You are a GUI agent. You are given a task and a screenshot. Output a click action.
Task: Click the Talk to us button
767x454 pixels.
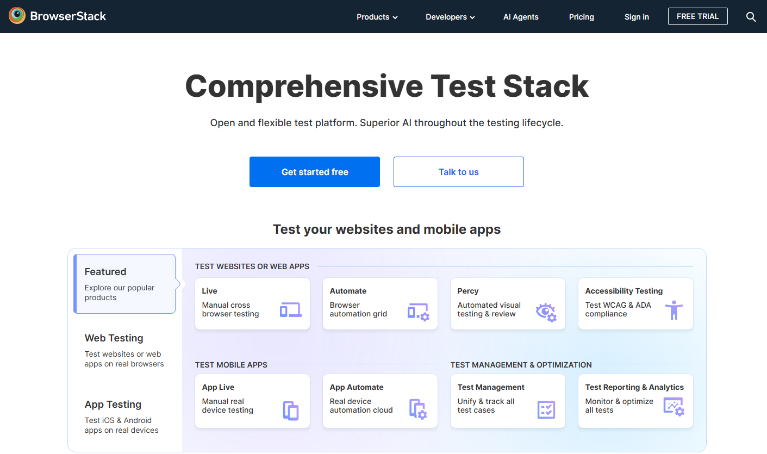pyautogui.click(x=459, y=172)
